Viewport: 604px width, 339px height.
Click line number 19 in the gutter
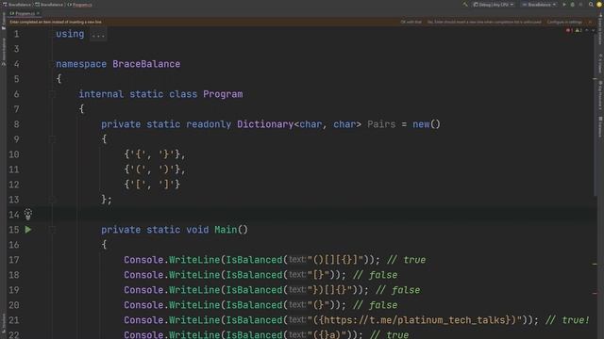click(14, 290)
